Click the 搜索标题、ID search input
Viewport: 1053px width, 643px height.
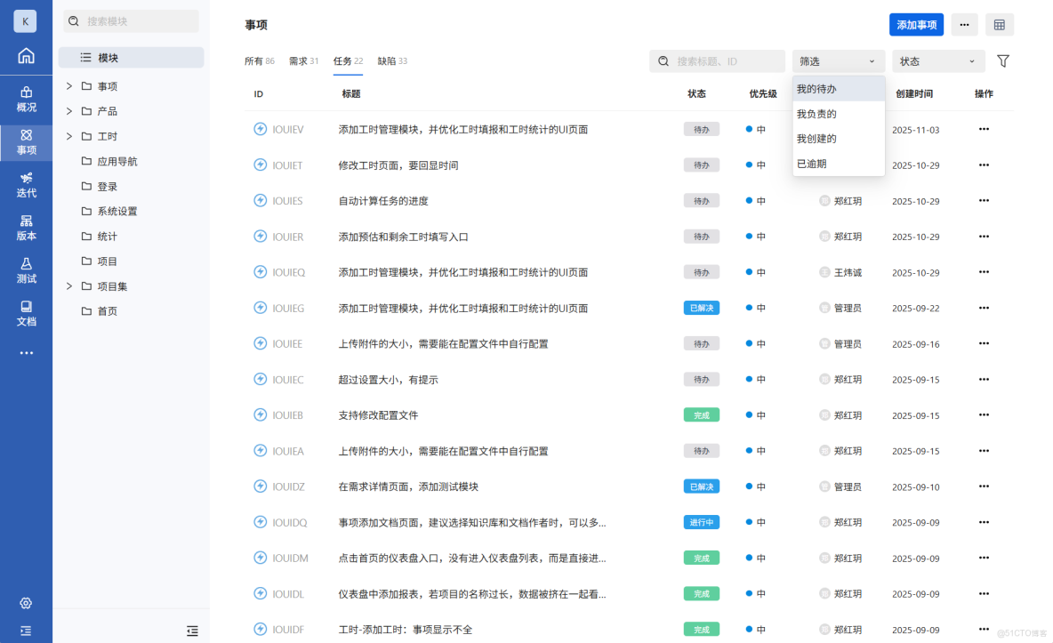tap(717, 60)
